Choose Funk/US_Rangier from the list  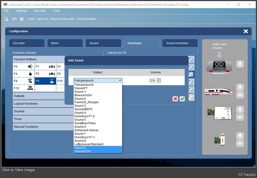click(98, 102)
